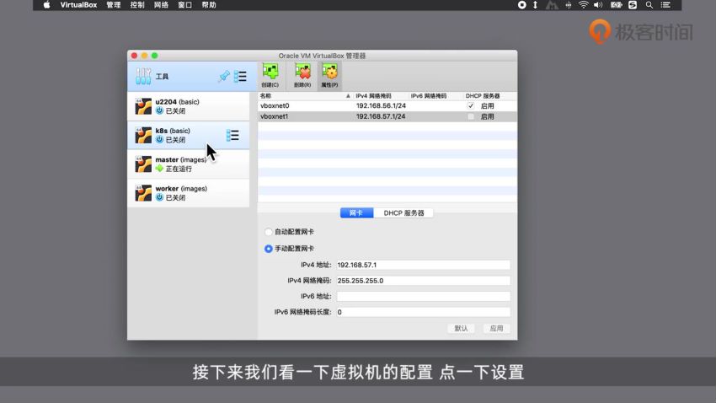Click the IPv6 netmask column header
This screenshot has width=716, height=403.
click(435, 96)
